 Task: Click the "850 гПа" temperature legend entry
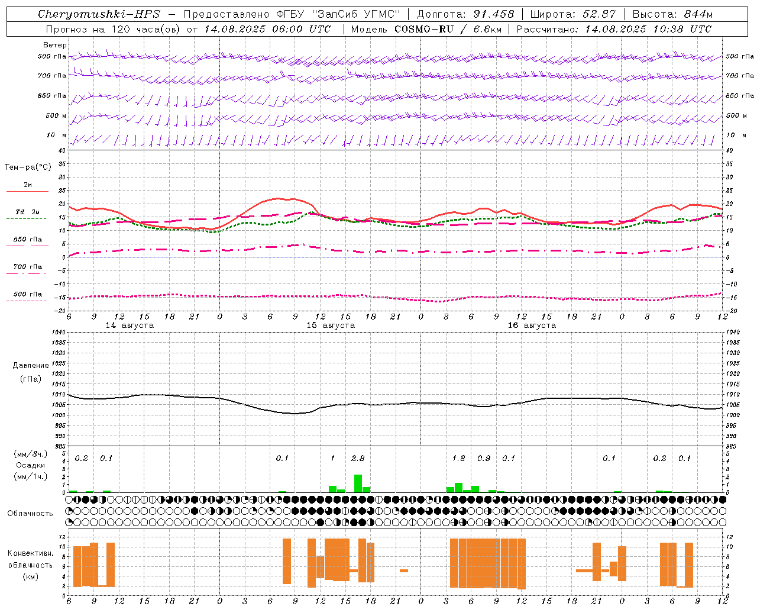27,240
